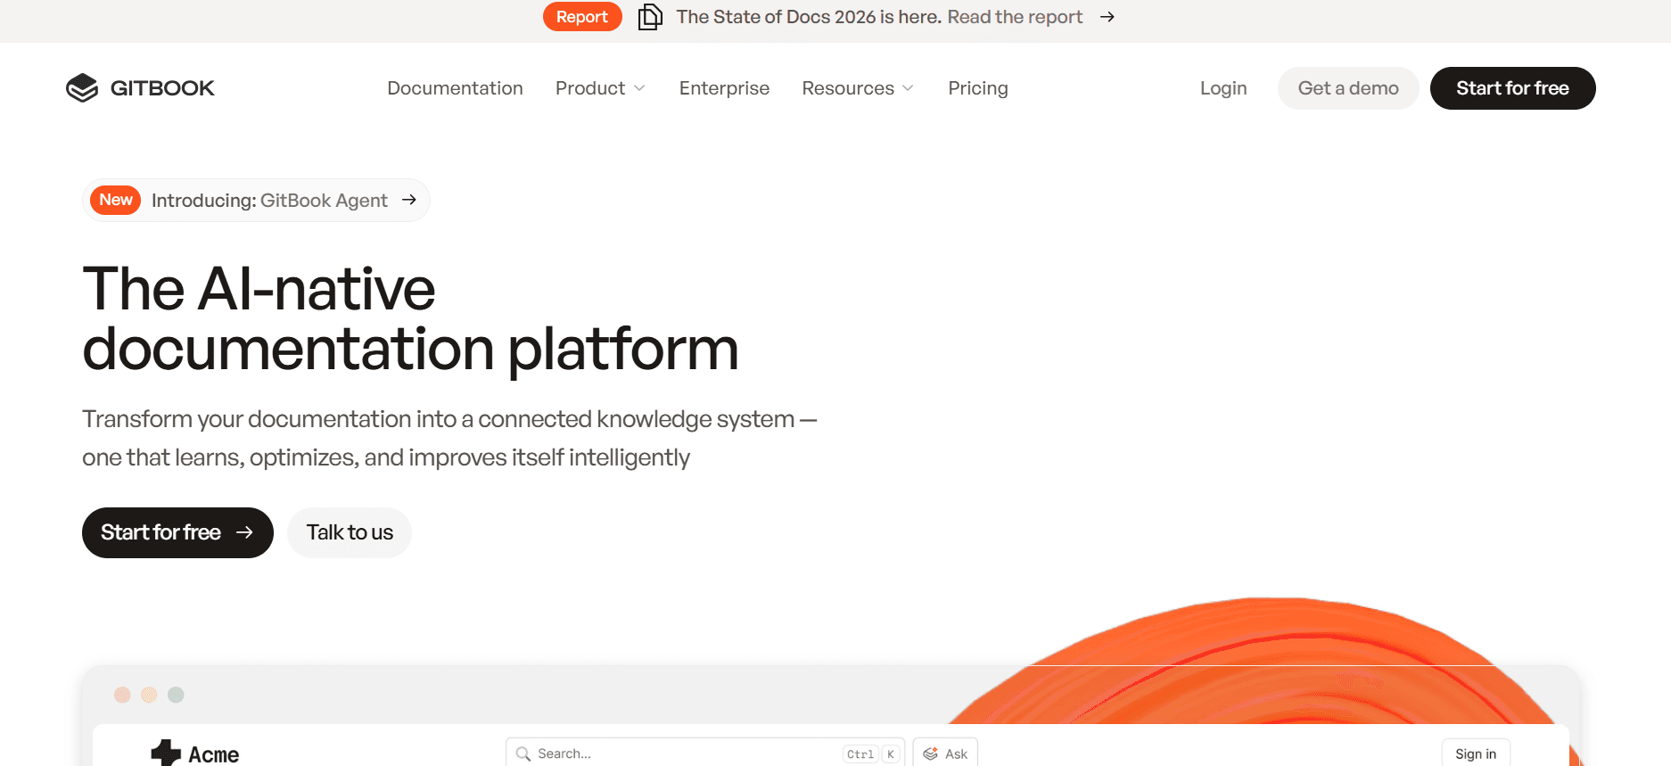
Task: Click the hero Start for free button
Action: 177,532
